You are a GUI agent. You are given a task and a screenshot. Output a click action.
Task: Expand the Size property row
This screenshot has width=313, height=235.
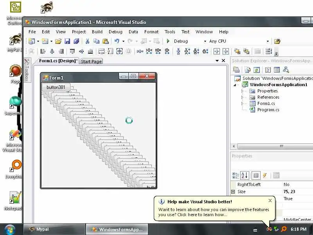233,192
